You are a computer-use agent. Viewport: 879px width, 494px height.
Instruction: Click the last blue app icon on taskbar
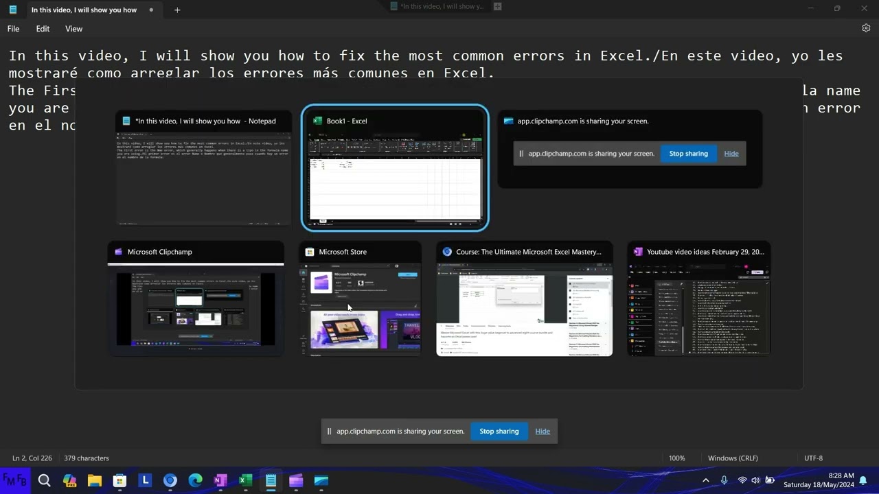pos(321,481)
